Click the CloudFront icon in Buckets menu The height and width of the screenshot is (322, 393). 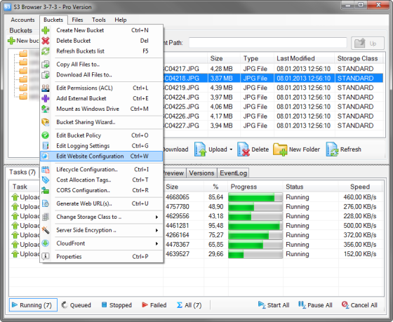(x=46, y=243)
